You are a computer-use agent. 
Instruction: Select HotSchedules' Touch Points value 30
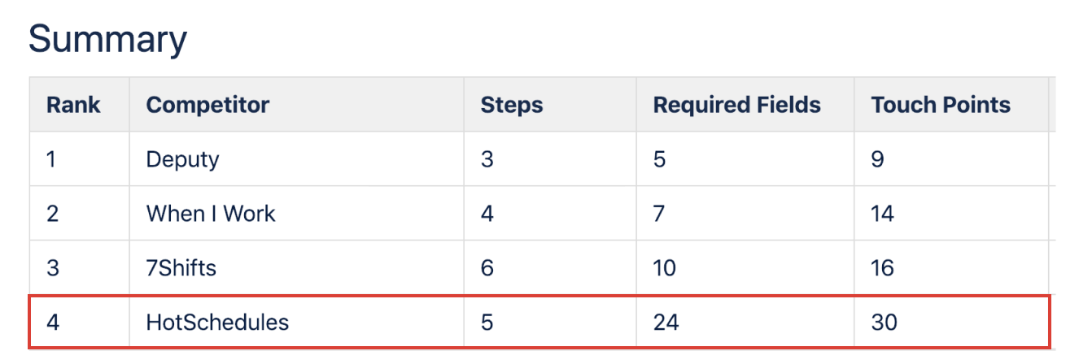pos(884,323)
